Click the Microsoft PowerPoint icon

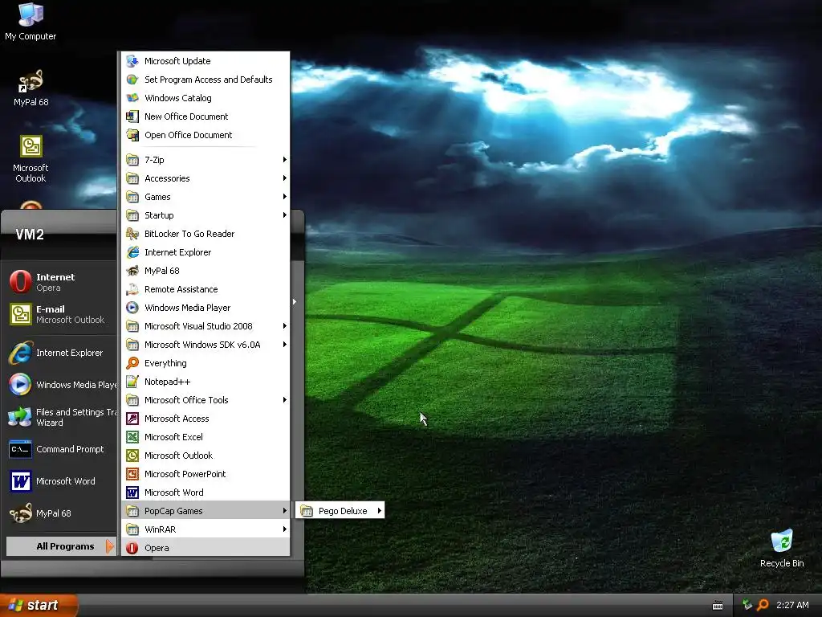click(x=132, y=474)
